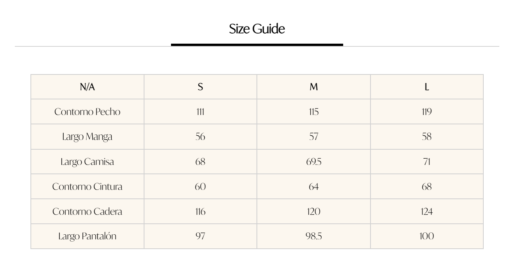
Task: Select the 124 hip value for L
Action: pos(427,212)
